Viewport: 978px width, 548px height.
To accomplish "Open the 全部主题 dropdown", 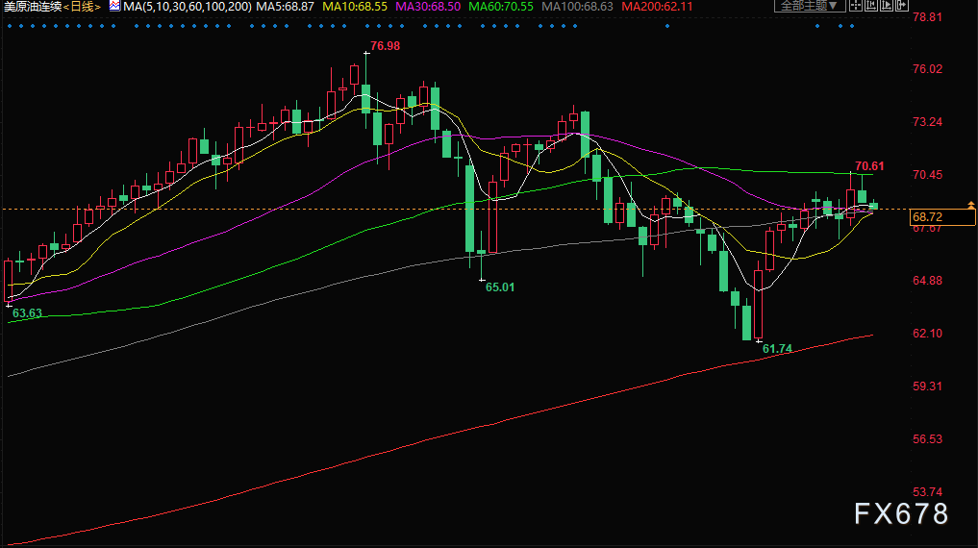I will coord(810,6).
